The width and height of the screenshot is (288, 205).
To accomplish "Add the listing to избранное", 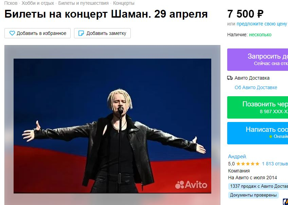I will [37, 33].
